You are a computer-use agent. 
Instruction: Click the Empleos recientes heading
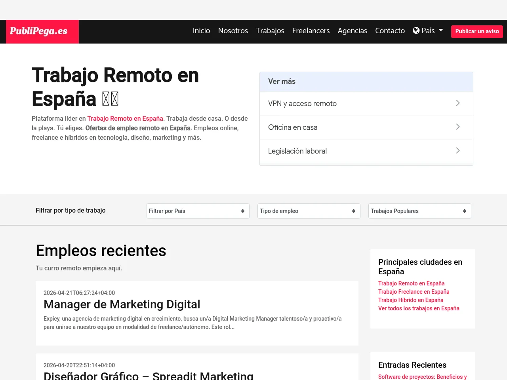(x=101, y=251)
